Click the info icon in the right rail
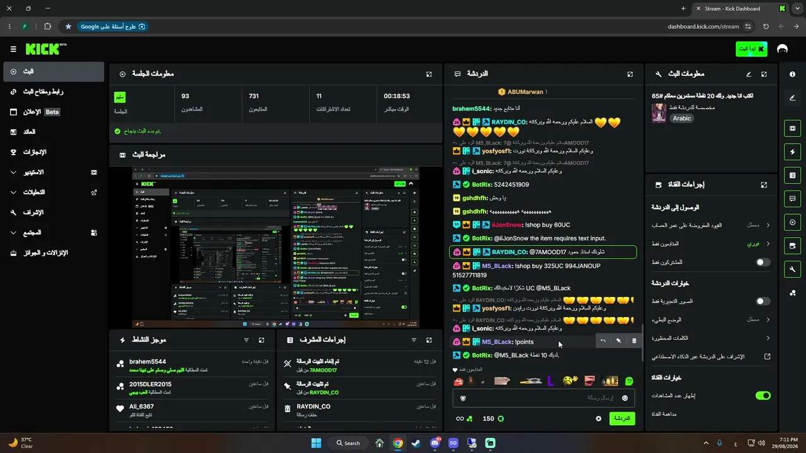Screen dimensions: 806x453 click(792, 74)
